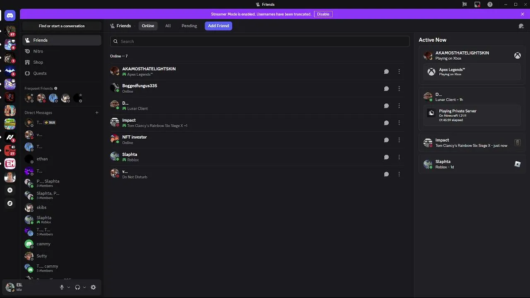Screen dimensions: 530x298
Task: Open the Playing Private Server activity card
Action: [472, 115]
